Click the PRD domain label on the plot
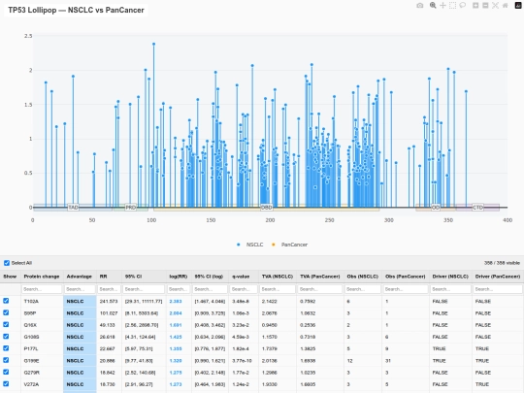Viewport: 524px width, 393px height. [131, 208]
